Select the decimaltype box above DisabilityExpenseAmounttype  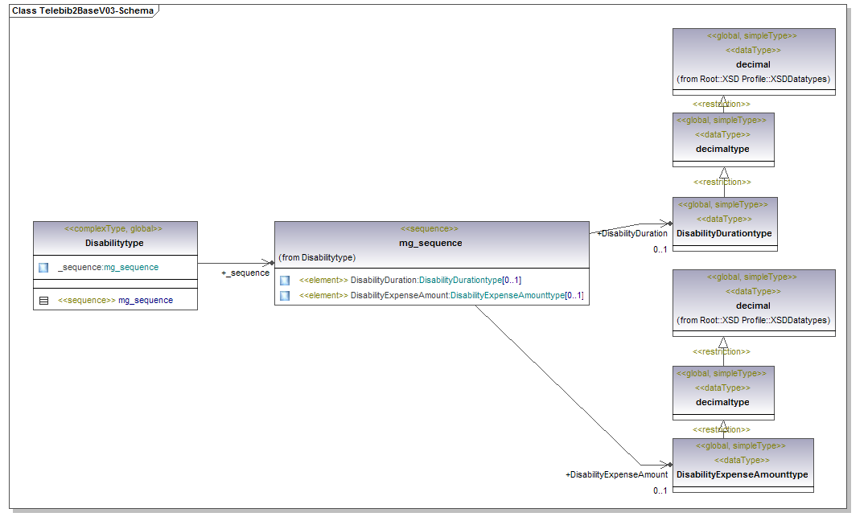[x=722, y=401]
